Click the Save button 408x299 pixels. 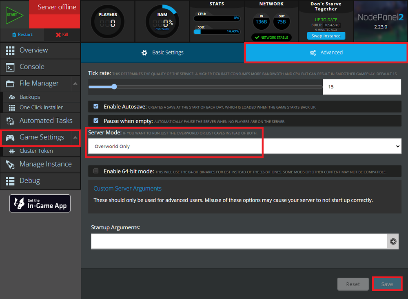tap(387, 284)
